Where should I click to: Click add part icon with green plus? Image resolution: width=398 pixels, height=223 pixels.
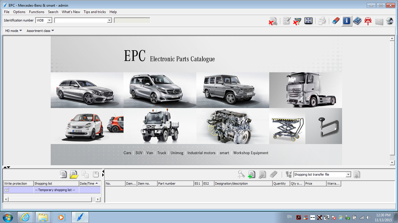click(252, 174)
